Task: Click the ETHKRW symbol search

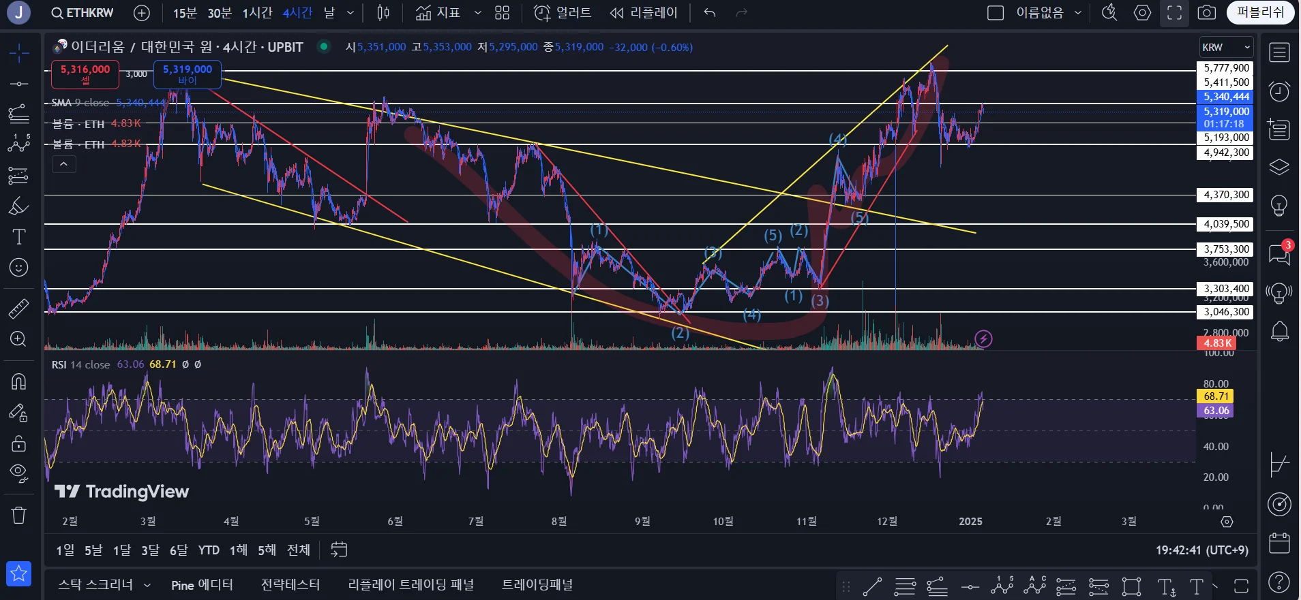Action: coord(83,13)
